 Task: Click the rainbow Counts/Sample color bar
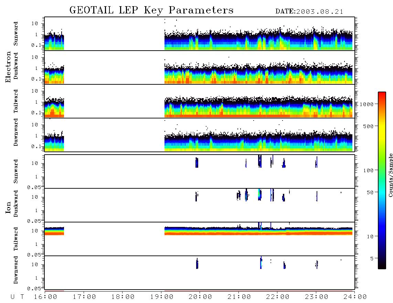tap(382, 180)
